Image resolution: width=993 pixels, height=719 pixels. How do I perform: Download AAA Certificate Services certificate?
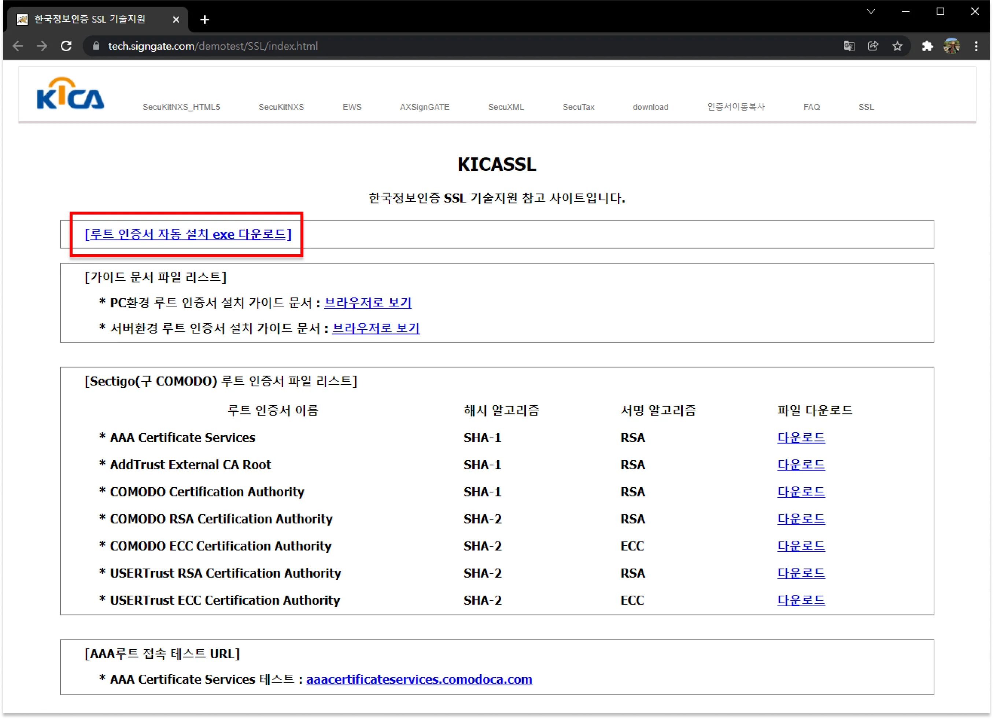801,438
